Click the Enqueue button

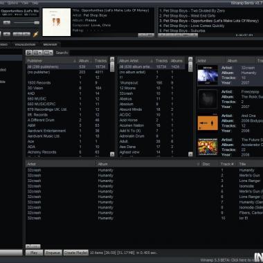click(53, 253)
